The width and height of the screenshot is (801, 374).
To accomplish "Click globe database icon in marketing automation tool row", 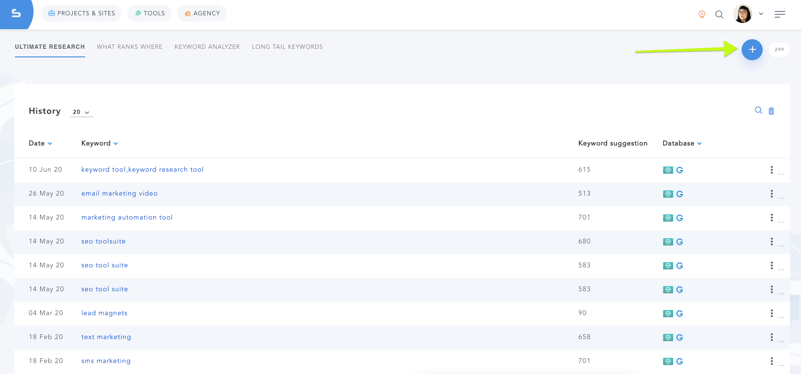I will tap(668, 218).
